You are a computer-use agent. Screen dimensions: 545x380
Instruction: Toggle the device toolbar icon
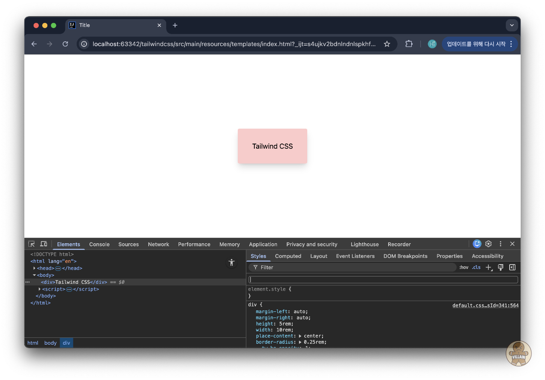pos(43,244)
